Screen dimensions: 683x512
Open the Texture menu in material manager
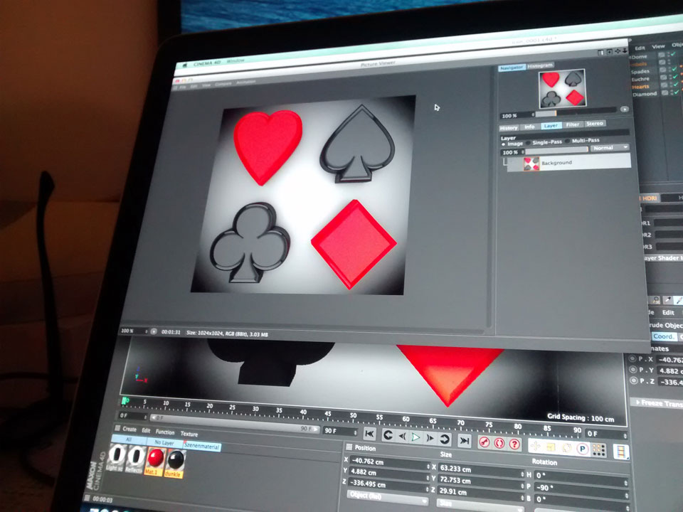click(189, 434)
